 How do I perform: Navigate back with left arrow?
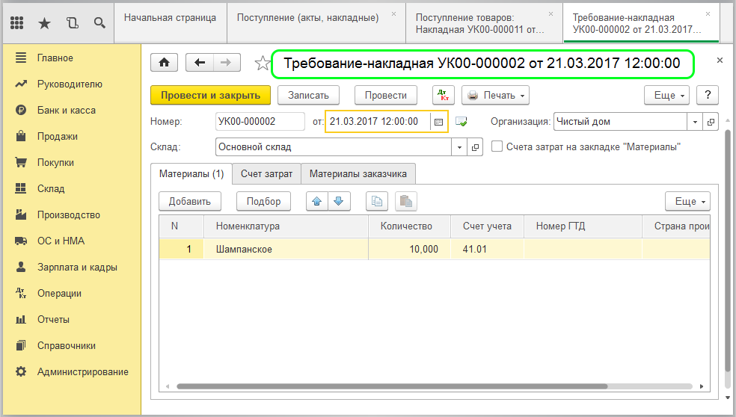coord(200,62)
